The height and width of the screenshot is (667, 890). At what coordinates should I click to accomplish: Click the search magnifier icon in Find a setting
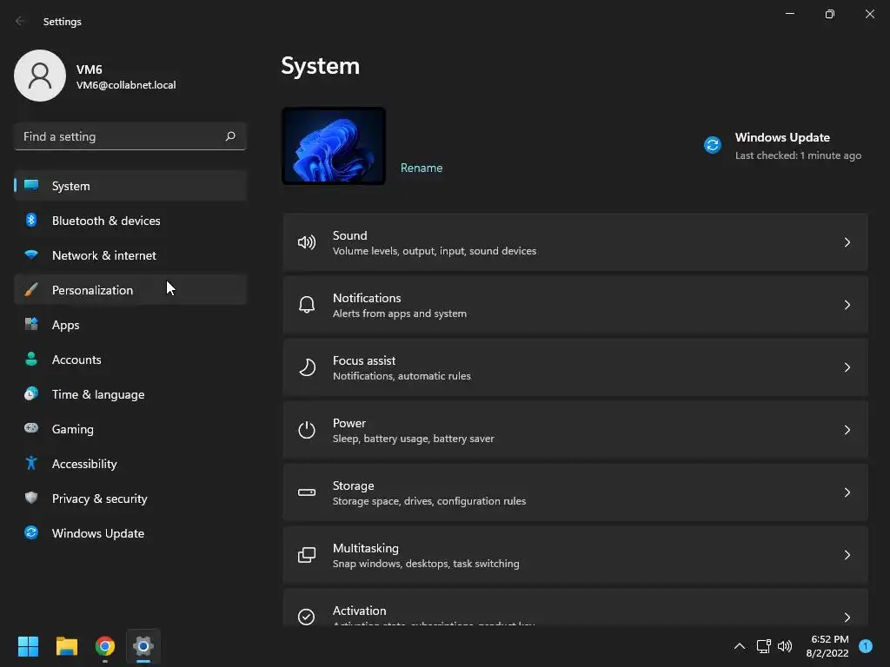click(x=229, y=136)
